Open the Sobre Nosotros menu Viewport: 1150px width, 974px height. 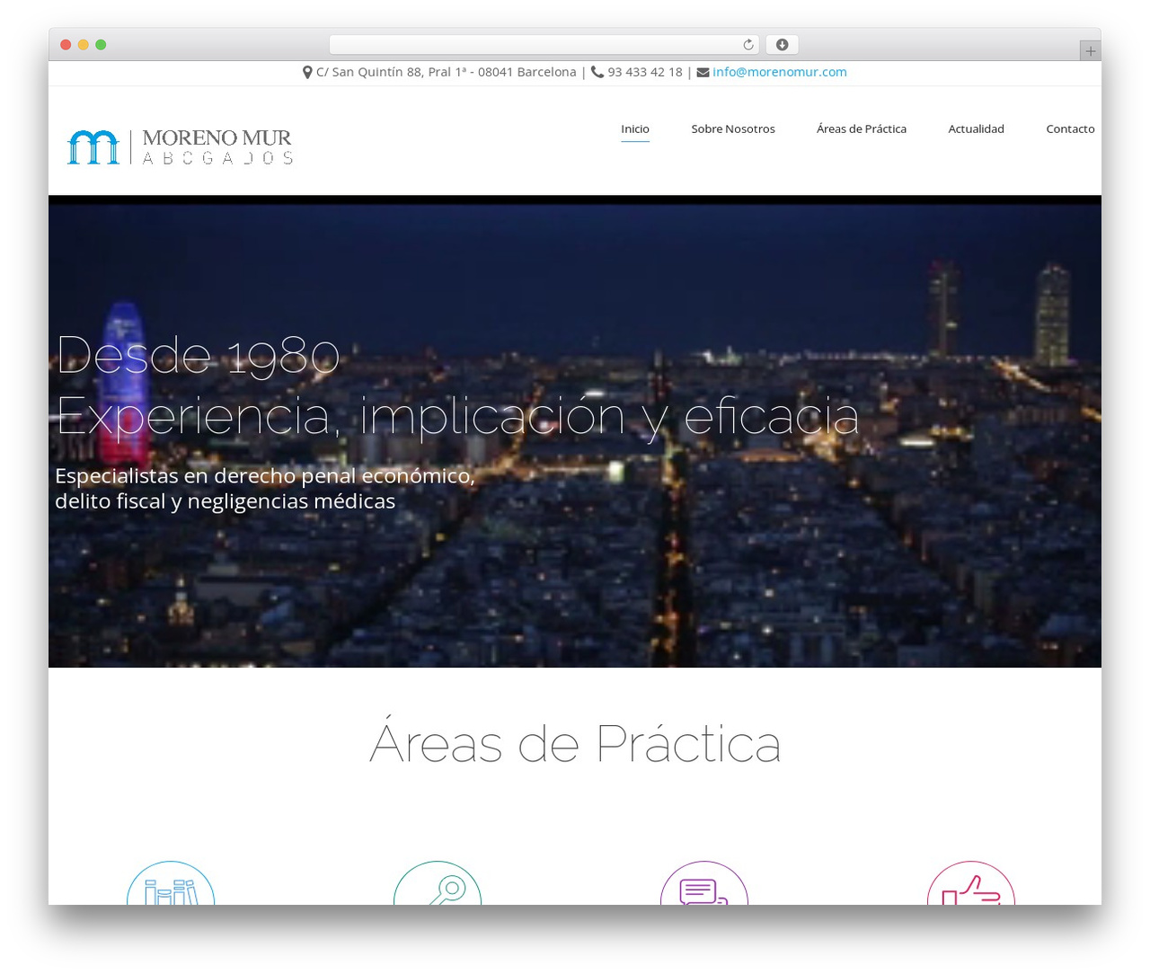[733, 128]
